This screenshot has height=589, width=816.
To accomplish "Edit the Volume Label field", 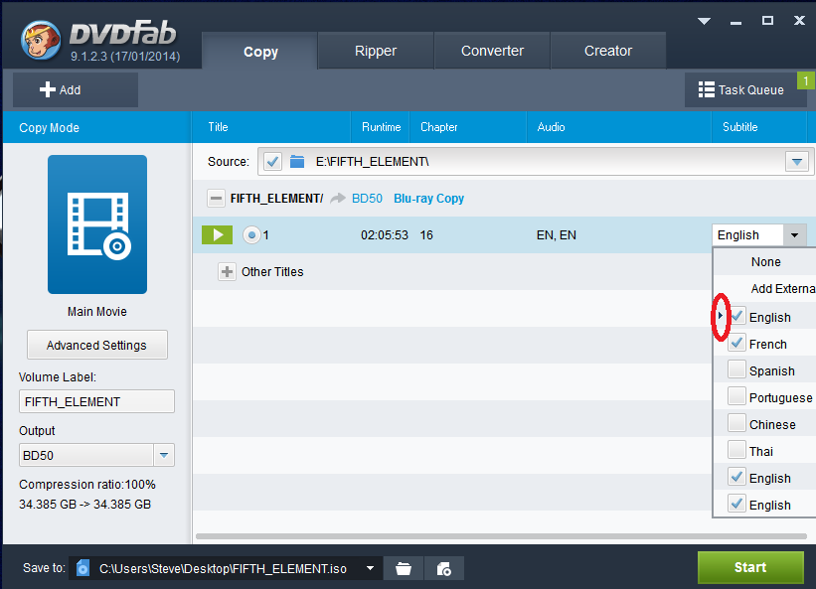I will (x=96, y=401).
